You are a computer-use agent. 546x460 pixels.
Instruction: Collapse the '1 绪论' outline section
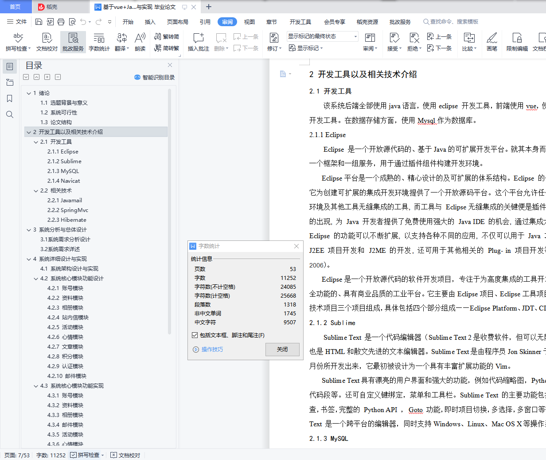pos(29,93)
